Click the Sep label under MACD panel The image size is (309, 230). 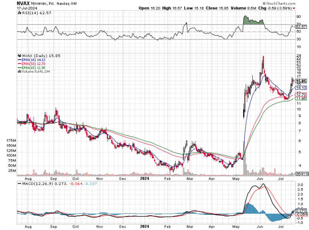tap(53, 227)
